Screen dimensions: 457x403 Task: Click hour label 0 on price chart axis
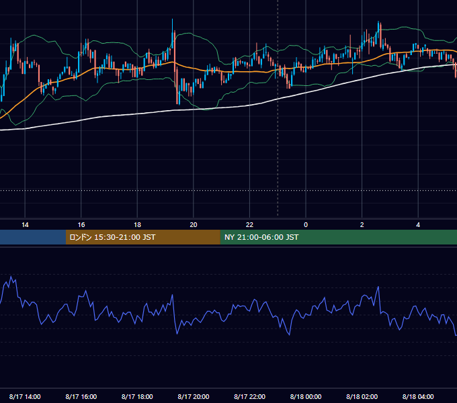306,225
